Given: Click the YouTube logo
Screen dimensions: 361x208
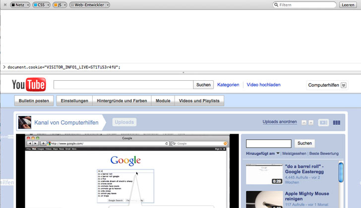Looking at the screenshot, I should point(29,84).
